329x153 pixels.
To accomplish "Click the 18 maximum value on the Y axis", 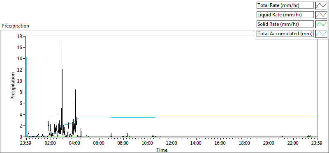I will point(20,36).
